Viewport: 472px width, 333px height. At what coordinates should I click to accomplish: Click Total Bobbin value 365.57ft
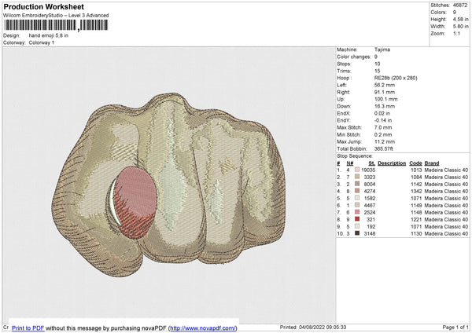coord(384,148)
